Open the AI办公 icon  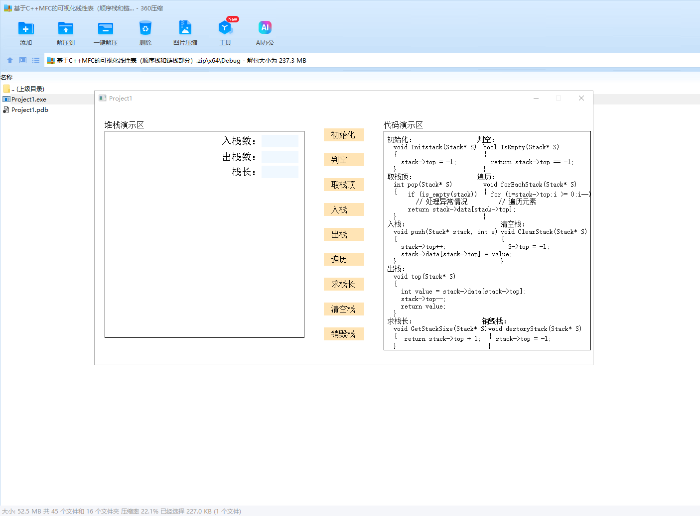point(265,29)
